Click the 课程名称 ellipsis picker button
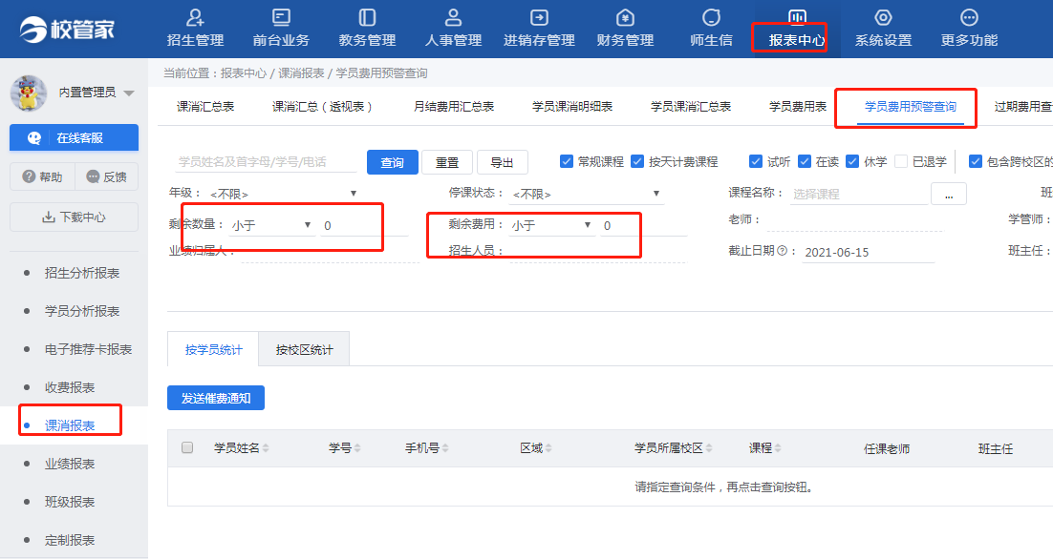The width and height of the screenshot is (1053, 559). click(x=948, y=194)
